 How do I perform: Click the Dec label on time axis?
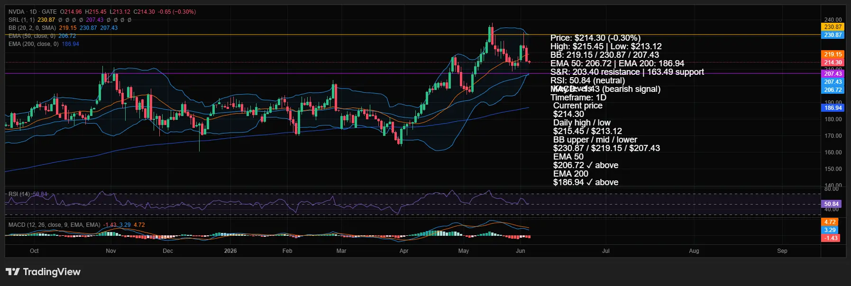click(168, 251)
